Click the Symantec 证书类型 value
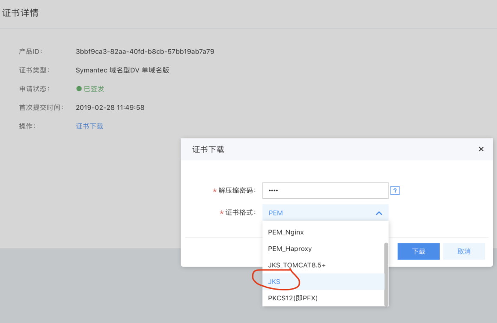The width and height of the screenshot is (497, 323). 122,70
